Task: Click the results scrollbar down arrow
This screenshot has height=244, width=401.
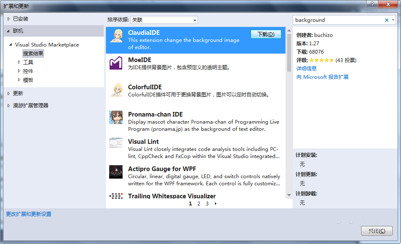Action: [289, 195]
